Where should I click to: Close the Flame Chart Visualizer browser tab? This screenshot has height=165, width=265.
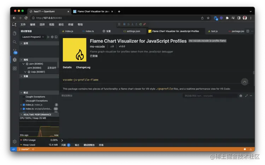click(x=112, y=12)
